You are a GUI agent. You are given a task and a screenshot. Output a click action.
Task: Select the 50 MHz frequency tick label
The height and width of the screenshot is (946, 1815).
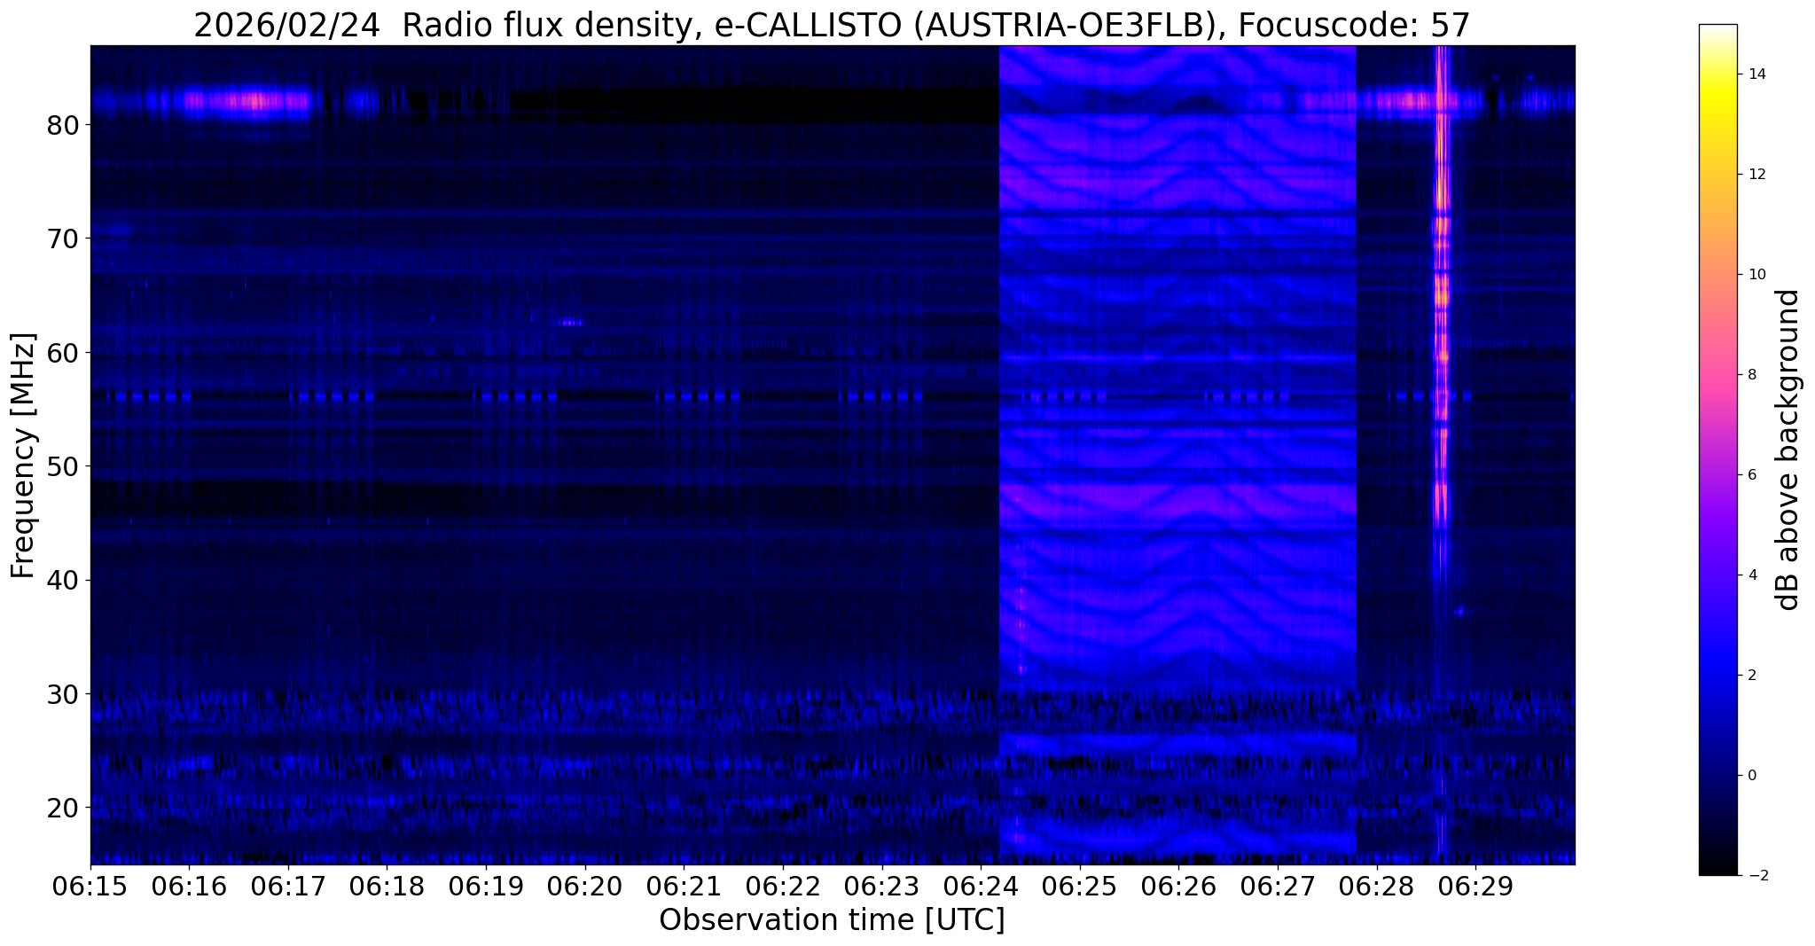pyautogui.click(x=62, y=466)
